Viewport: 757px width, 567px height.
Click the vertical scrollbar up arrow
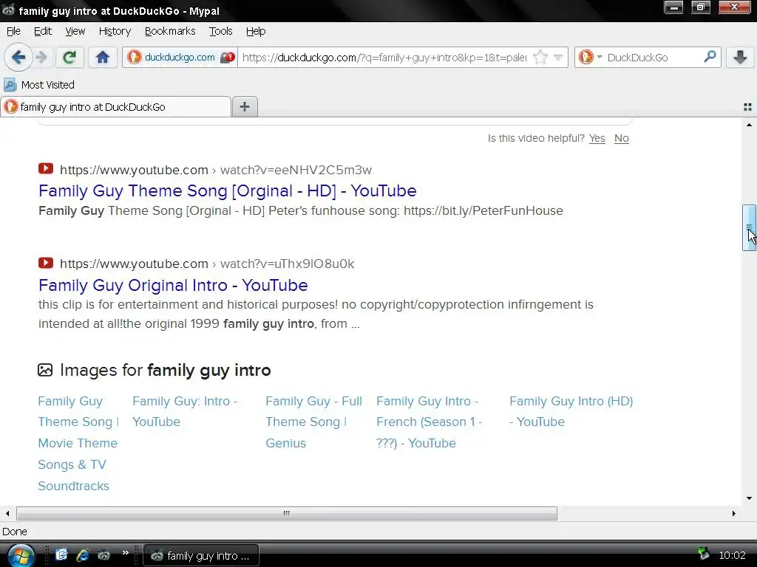[x=749, y=125]
